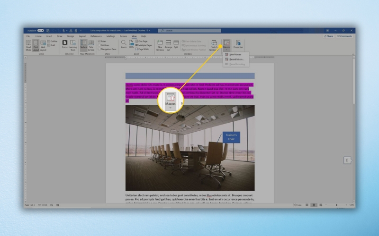This screenshot has width=379, height=236.
Task: Open the Insert tab
Action: [x=49, y=36]
